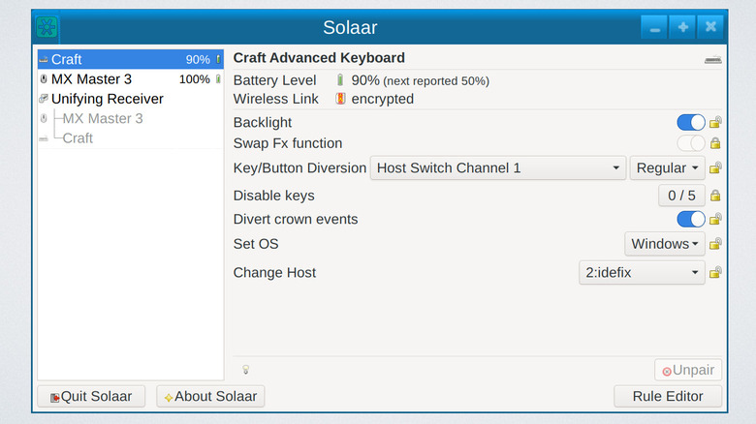Click the Divert crown events label
Viewport: 756px width, 424px height.
(x=296, y=219)
